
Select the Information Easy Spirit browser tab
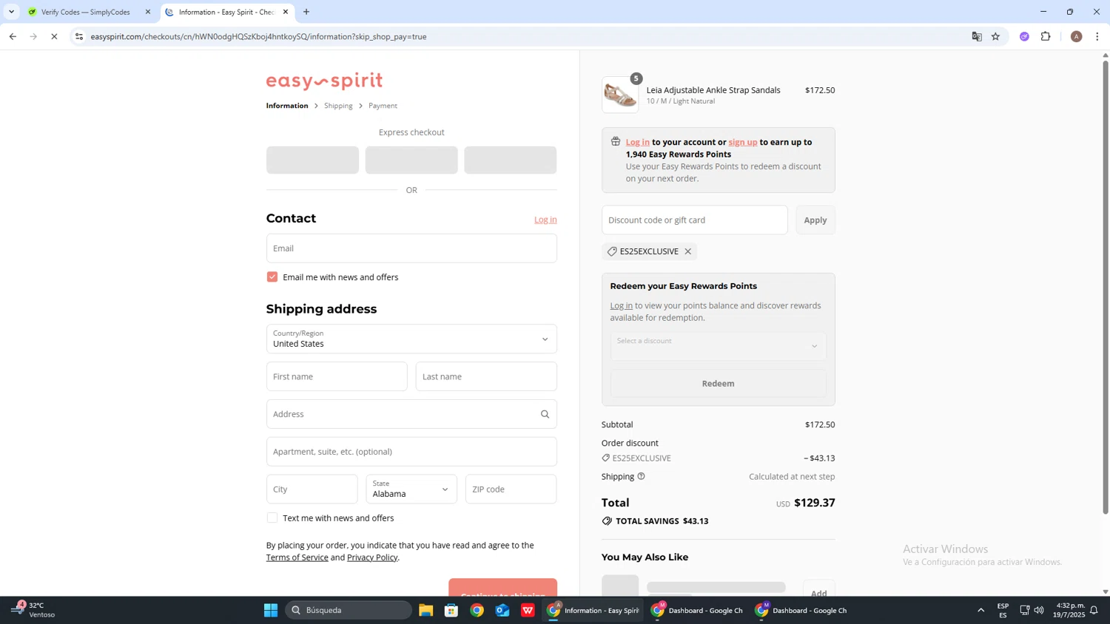226,12
